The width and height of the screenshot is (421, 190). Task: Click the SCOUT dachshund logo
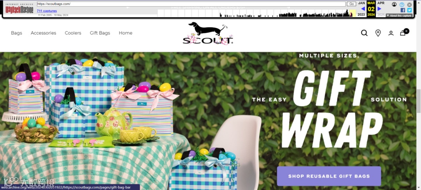(208, 33)
